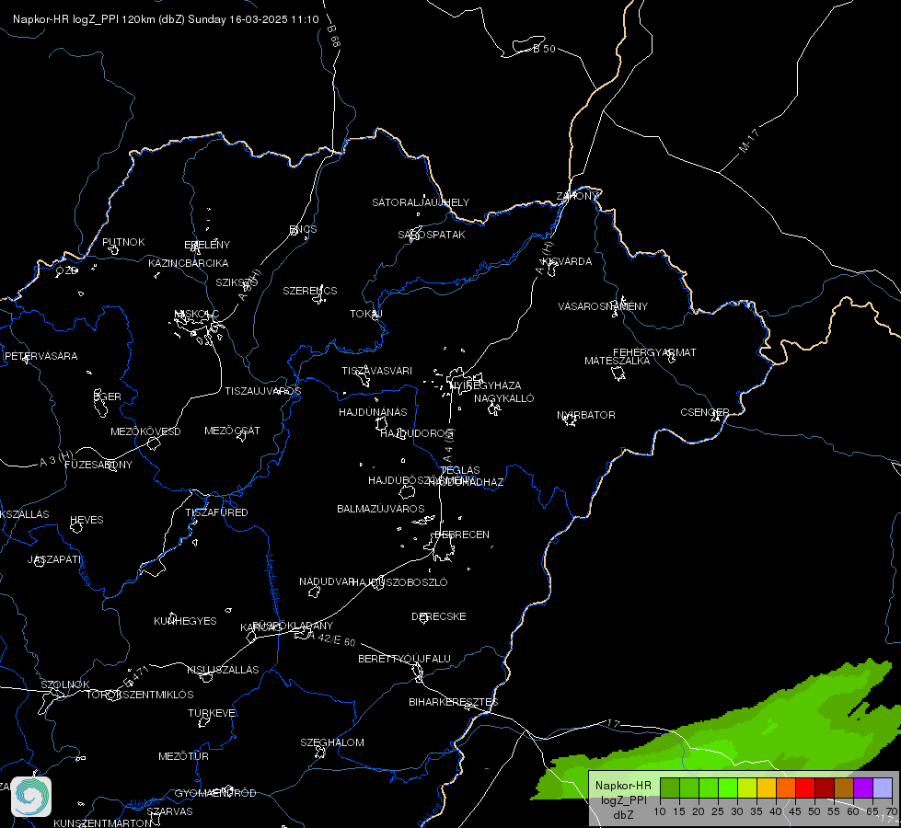Click the VÁSÁROSNAMÉNY city label

(x=603, y=306)
